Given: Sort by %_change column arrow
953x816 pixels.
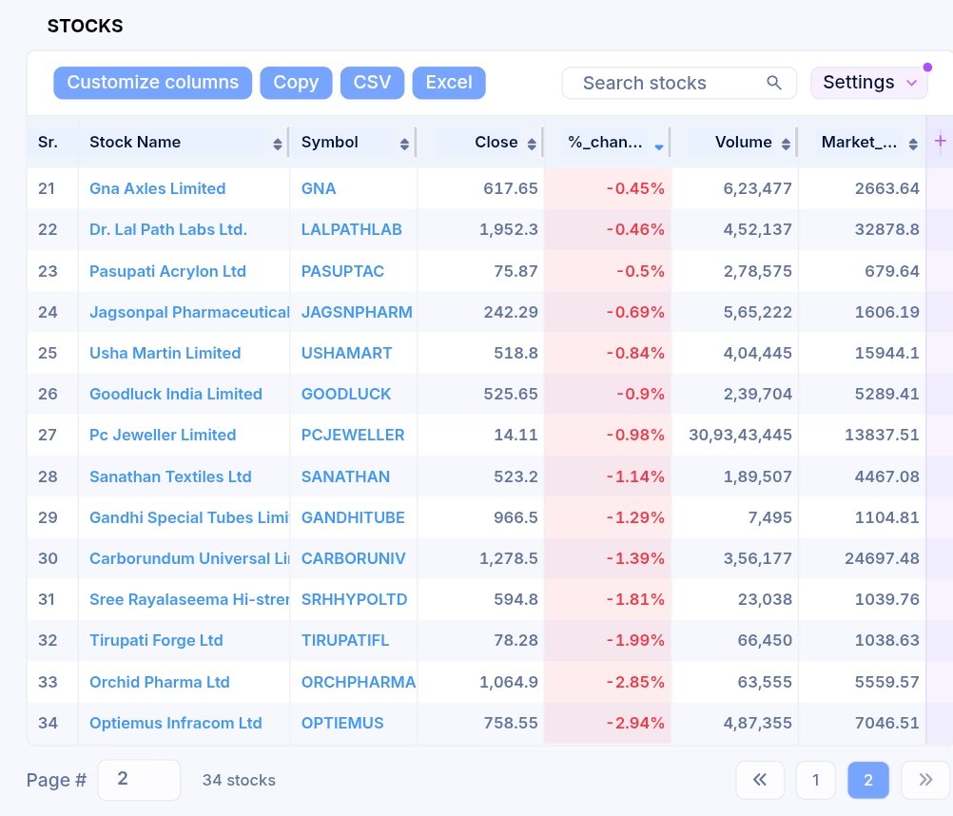Looking at the screenshot, I should (659, 146).
